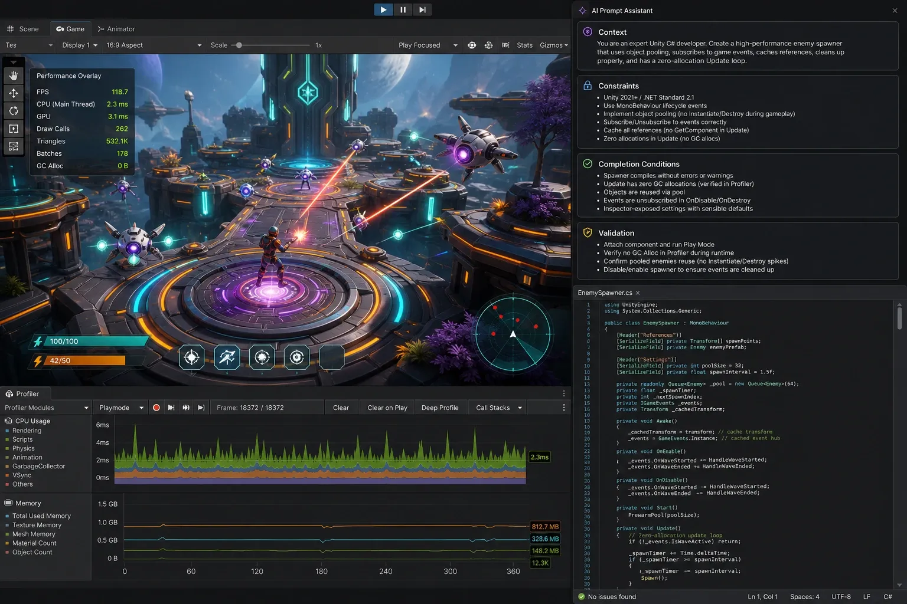Click the Scale slider handle in Game view
Screen dimensions: 907x604
239,45
